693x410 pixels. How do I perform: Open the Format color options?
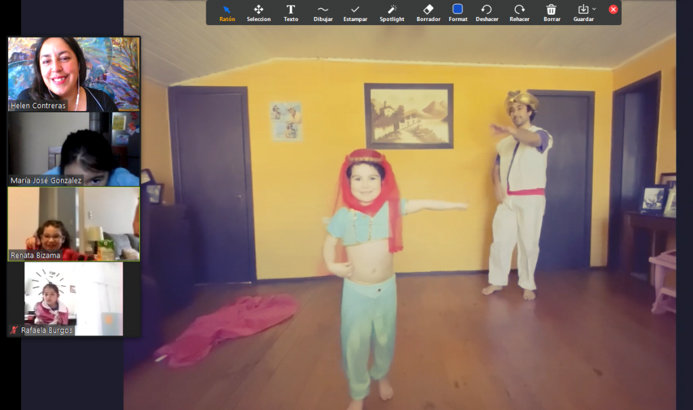point(457,12)
